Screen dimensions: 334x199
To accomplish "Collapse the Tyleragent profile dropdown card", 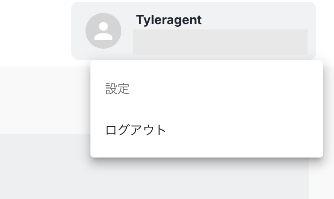I will click(193, 30).
